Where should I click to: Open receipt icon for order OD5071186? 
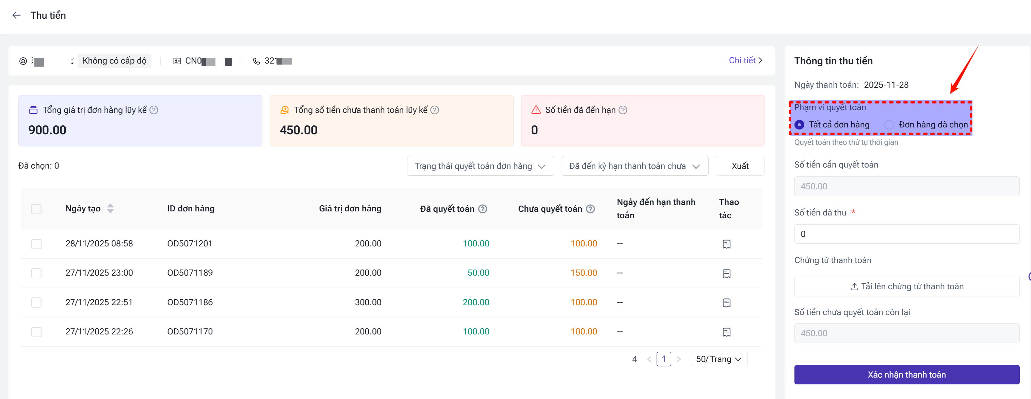(726, 302)
